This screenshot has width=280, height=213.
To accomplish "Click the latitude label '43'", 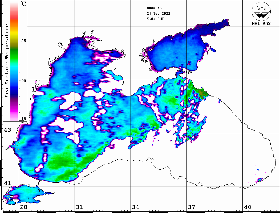I will click(7, 130).
